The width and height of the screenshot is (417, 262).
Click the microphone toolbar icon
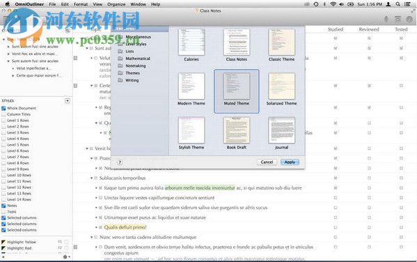(x=386, y=19)
